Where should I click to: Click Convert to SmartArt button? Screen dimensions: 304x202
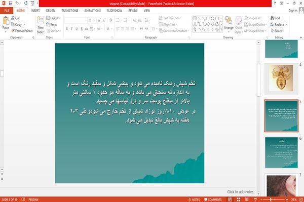(173, 31)
